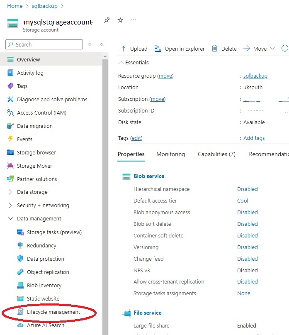Viewport: 289px width, 335px height.
Task: Open the Move dropdown arrow
Action: click(272, 48)
